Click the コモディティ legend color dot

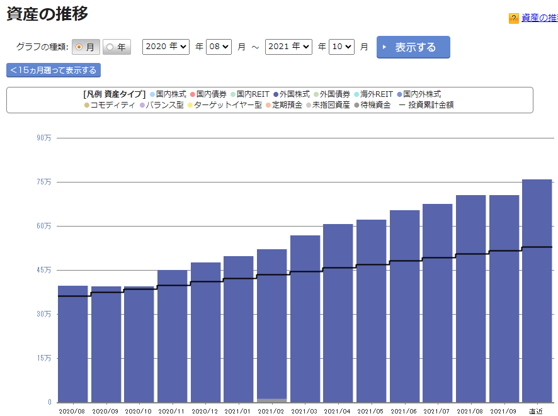point(86,105)
